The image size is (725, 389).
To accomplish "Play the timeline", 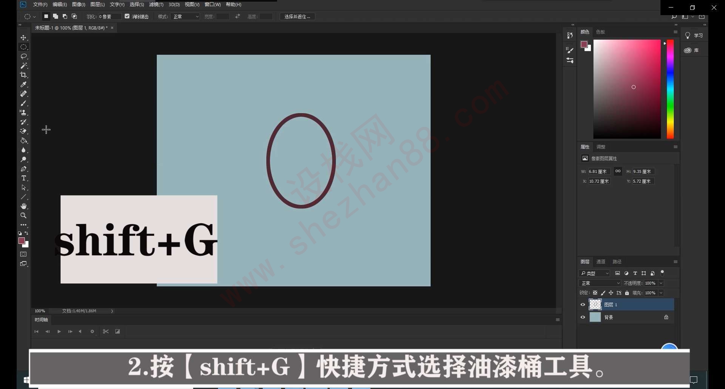I will [59, 331].
